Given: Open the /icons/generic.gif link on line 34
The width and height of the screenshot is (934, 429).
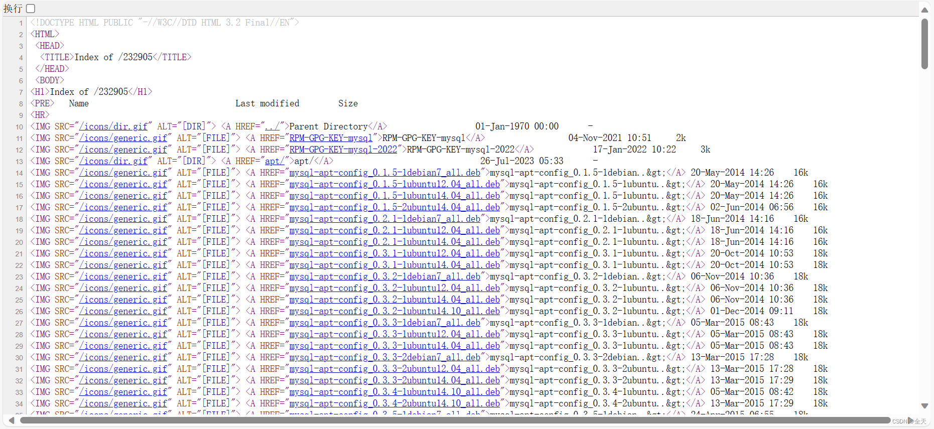Looking at the screenshot, I should [123, 403].
